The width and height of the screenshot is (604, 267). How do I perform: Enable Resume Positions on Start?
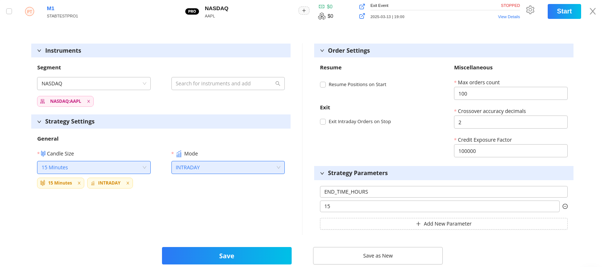323,85
